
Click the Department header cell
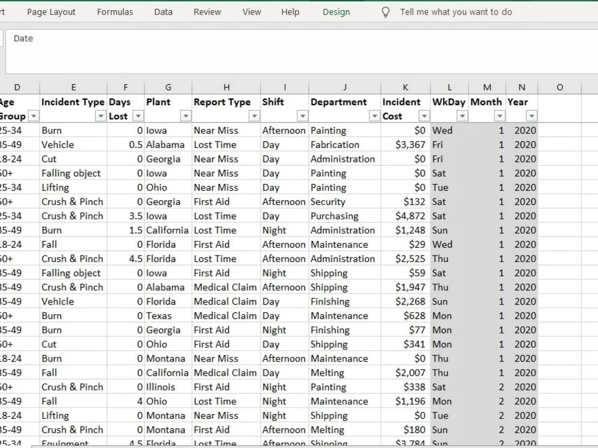[345, 108]
